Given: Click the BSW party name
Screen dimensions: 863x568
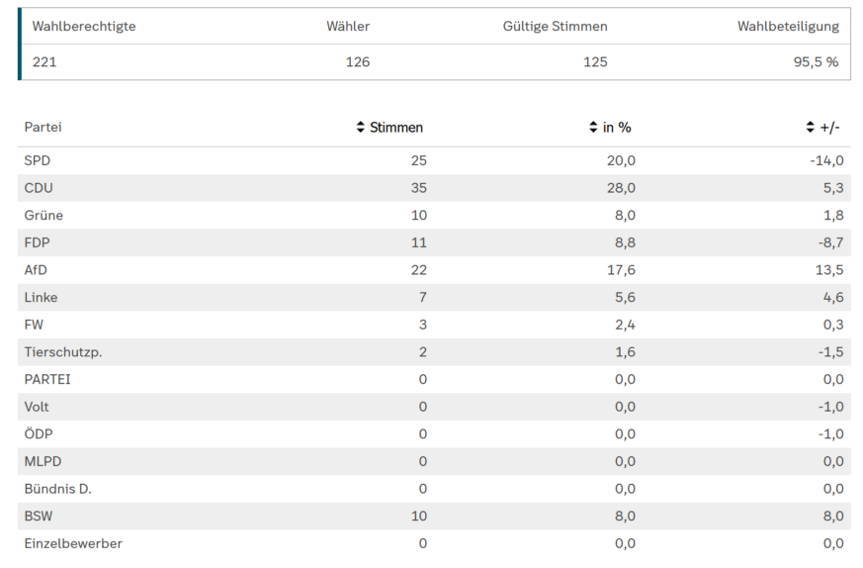Looking at the screenshot, I should point(40,516).
